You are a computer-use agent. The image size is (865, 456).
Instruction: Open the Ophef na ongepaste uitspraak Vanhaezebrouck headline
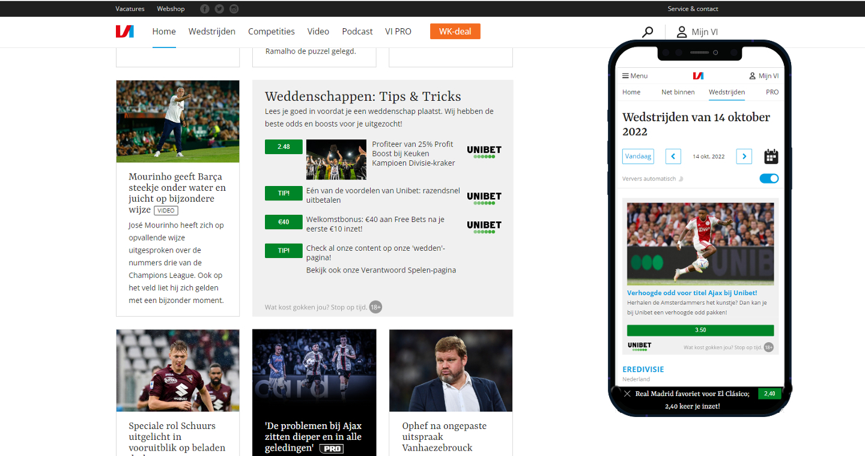445,437
